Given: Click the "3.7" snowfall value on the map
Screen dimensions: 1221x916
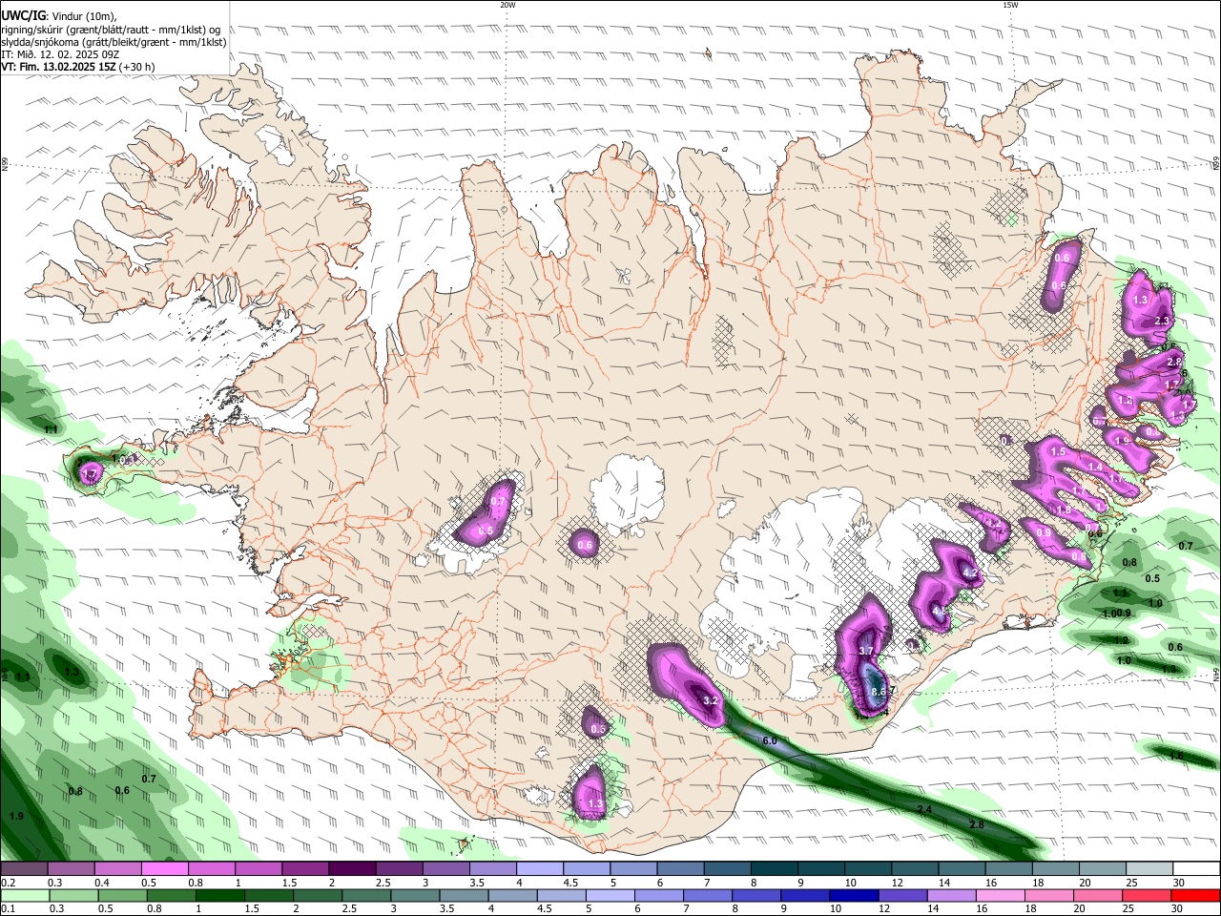Looking at the screenshot, I should coord(866,650).
